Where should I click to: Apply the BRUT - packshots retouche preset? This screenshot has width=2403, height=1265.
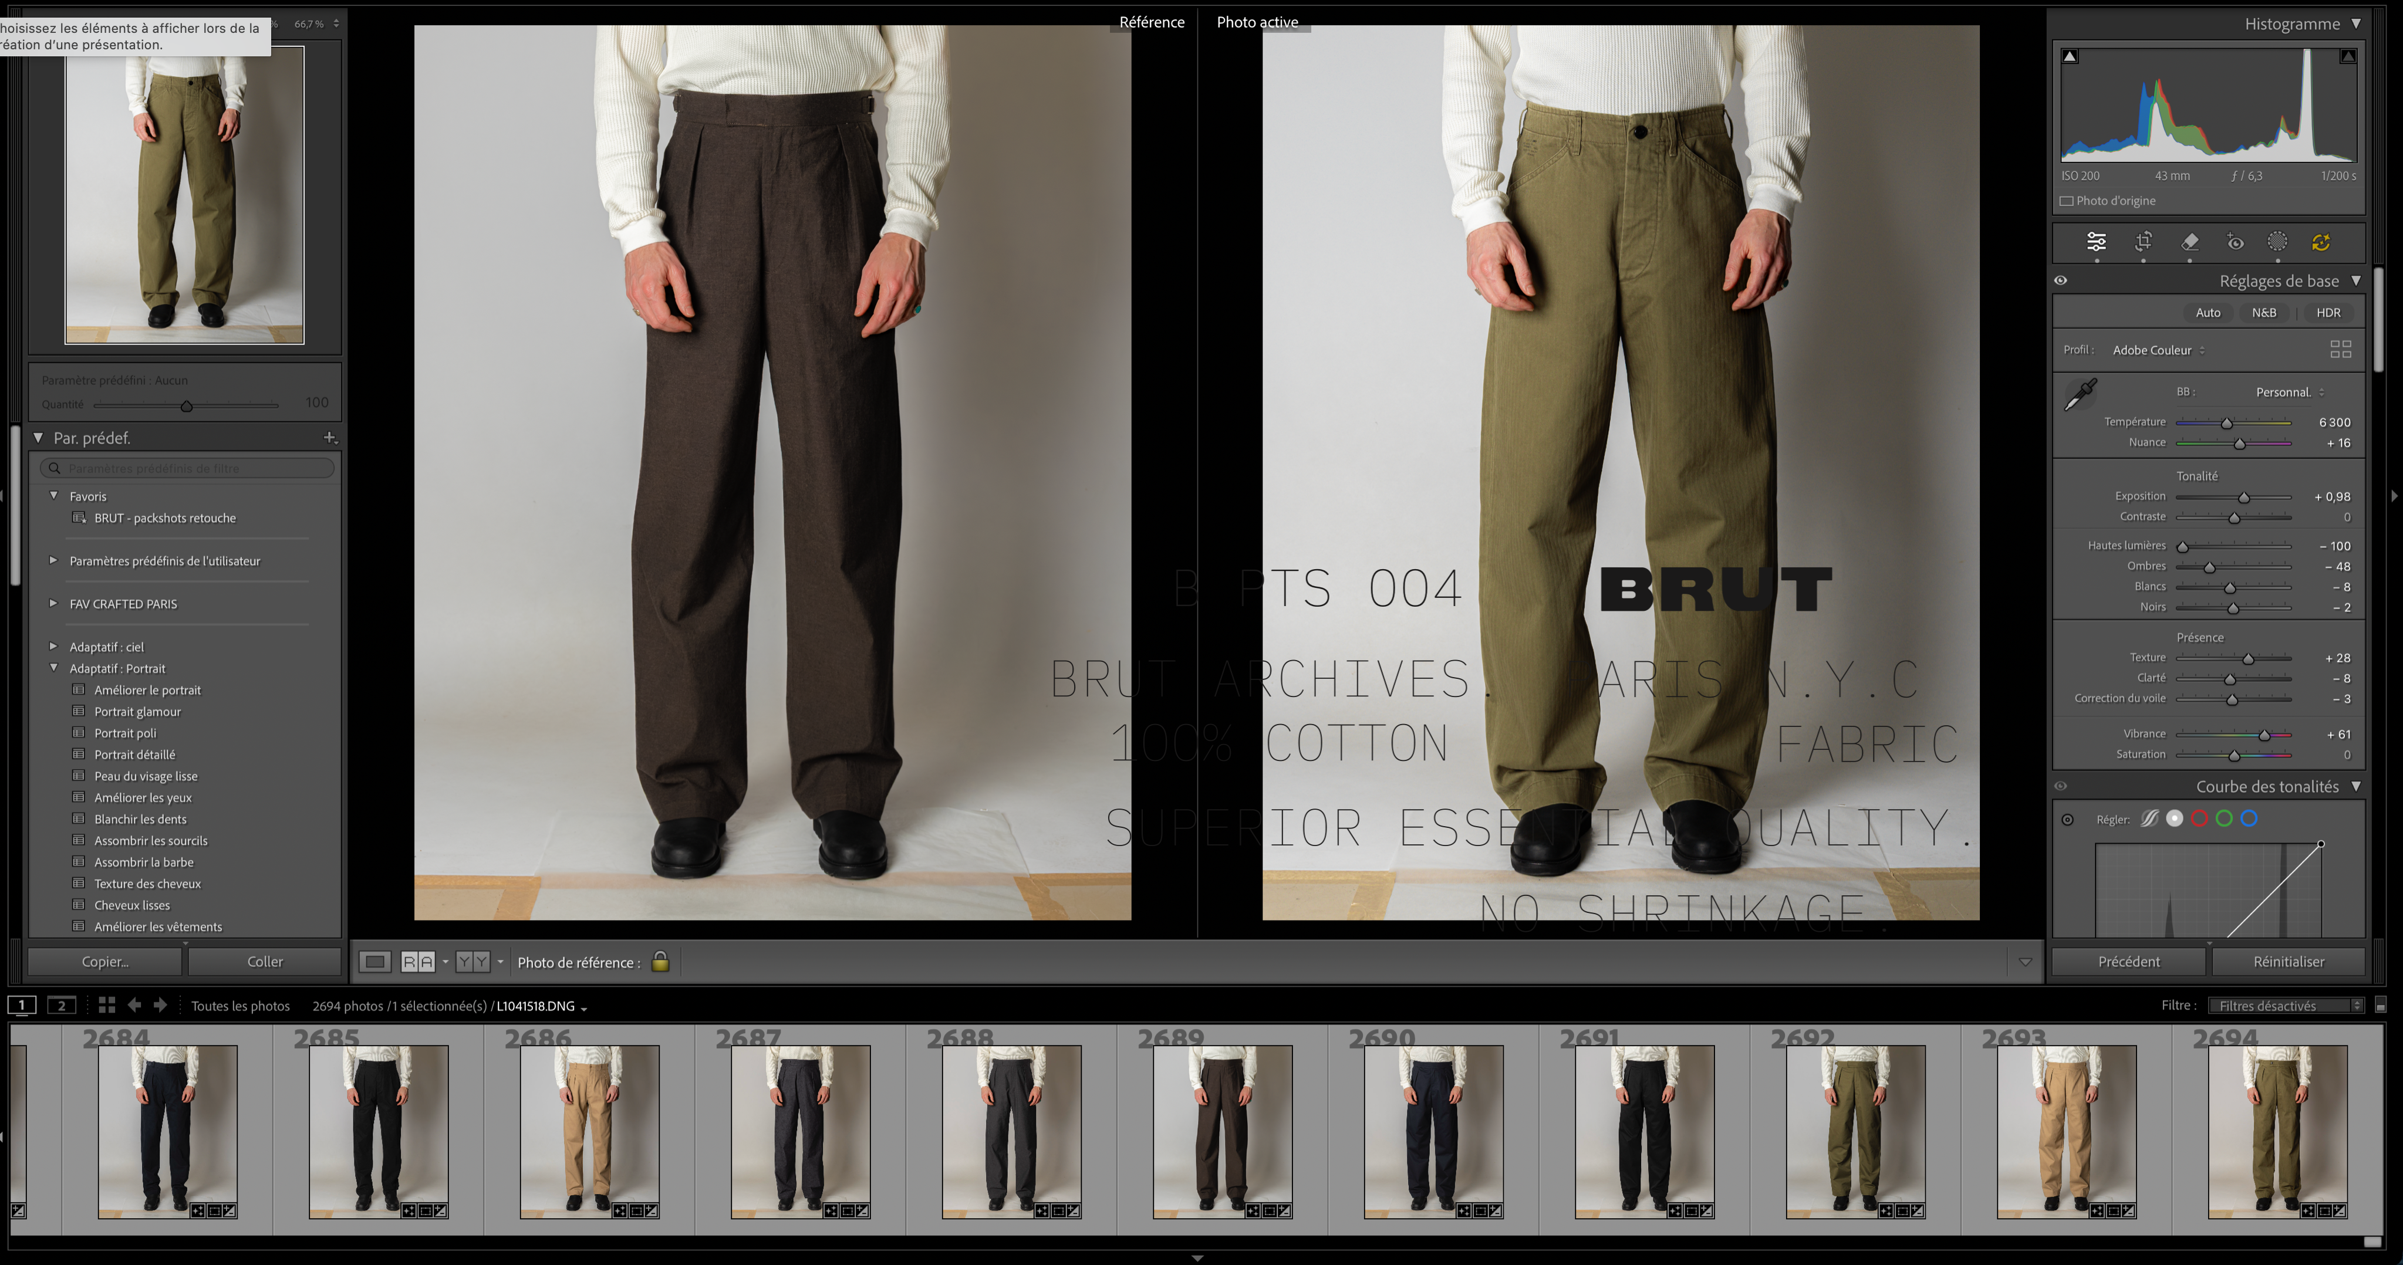tap(164, 518)
